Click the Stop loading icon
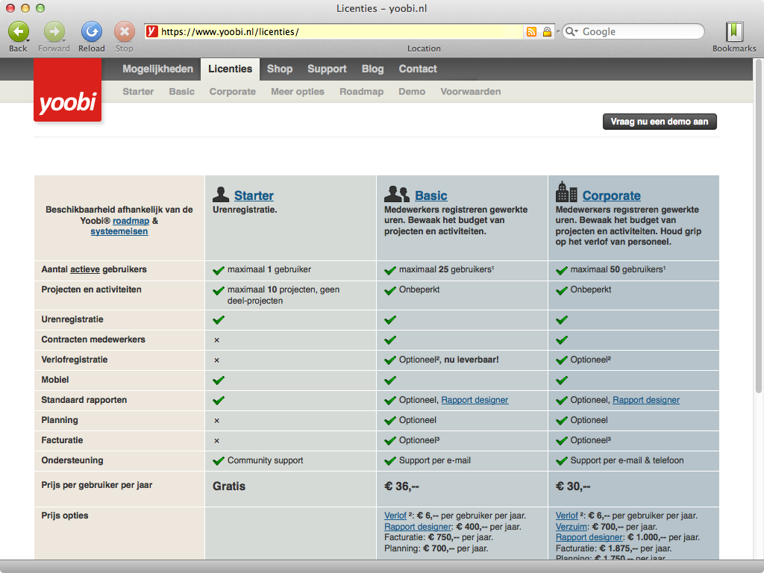The height and width of the screenshot is (573, 764). pyautogui.click(x=125, y=31)
